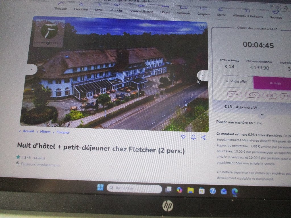Enable bell notification for this auction

pos(193,137)
